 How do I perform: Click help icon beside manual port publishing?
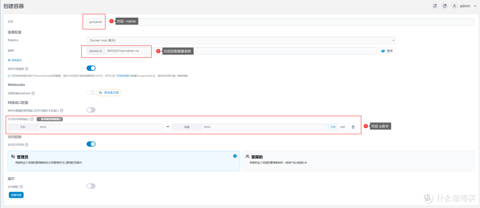pos(32,119)
